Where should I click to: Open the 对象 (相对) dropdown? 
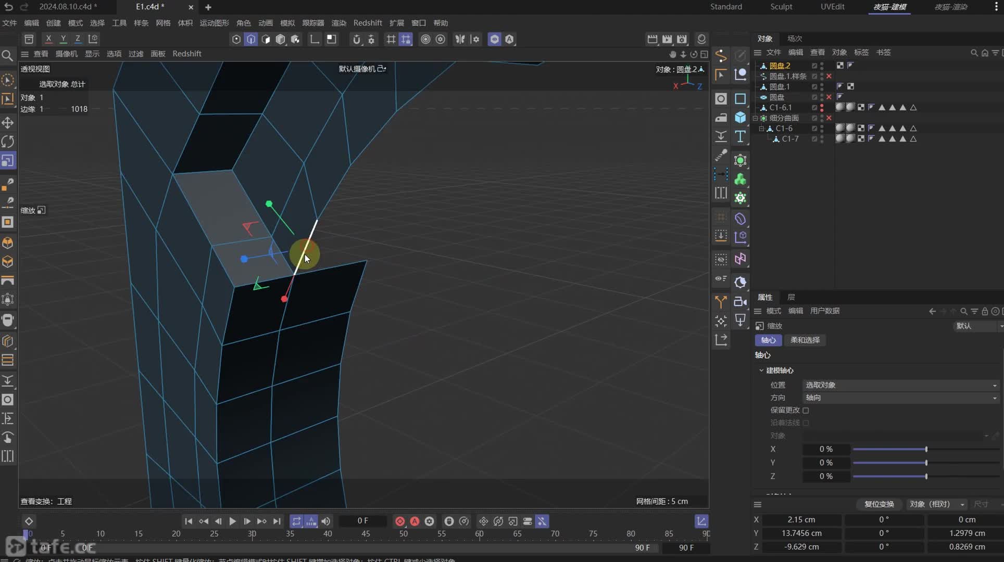pos(937,504)
